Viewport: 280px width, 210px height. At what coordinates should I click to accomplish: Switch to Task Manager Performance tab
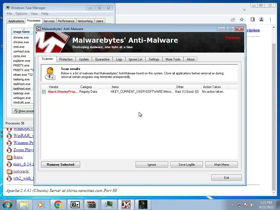point(66,21)
